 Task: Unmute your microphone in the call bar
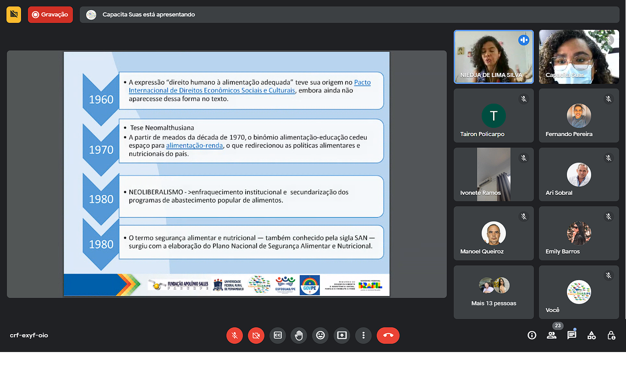(234, 336)
